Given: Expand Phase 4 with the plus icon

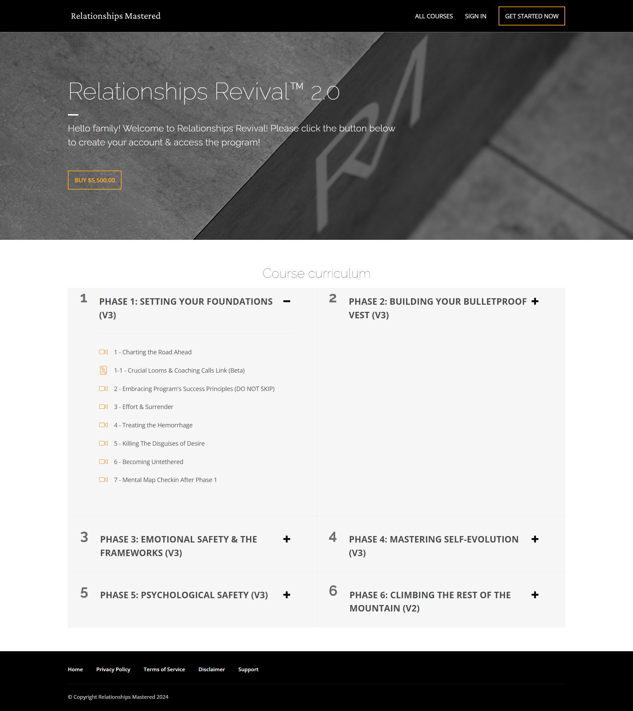Looking at the screenshot, I should click(x=535, y=539).
